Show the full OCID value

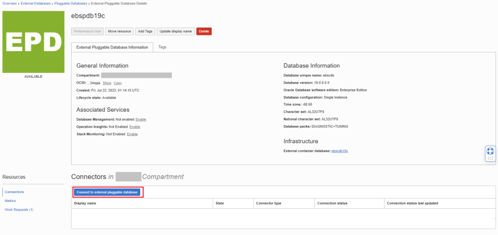(x=107, y=83)
